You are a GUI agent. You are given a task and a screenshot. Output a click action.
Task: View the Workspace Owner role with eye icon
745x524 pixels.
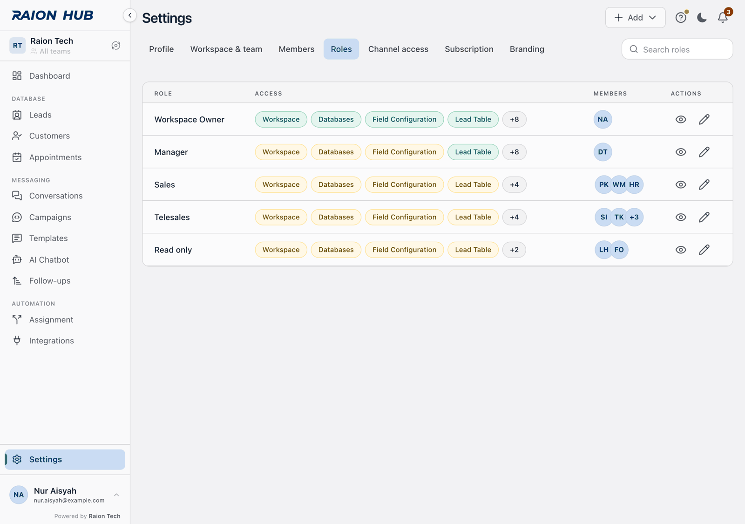pos(681,120)
